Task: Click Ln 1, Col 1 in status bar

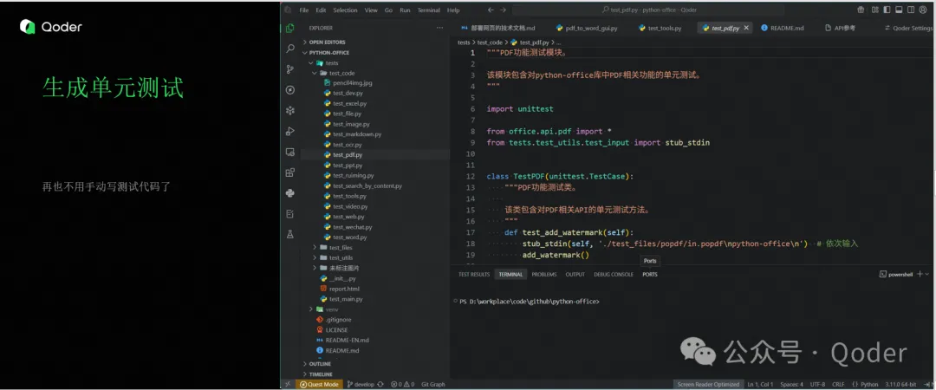Action: (761, 384)
